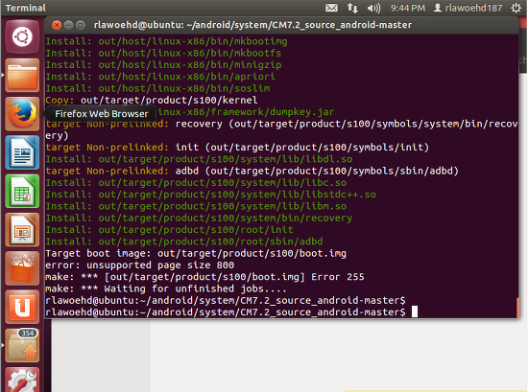Viewport: 528px width, 392px height.
Task: Click the libdl.so install line
Action: tap(199, 159)
